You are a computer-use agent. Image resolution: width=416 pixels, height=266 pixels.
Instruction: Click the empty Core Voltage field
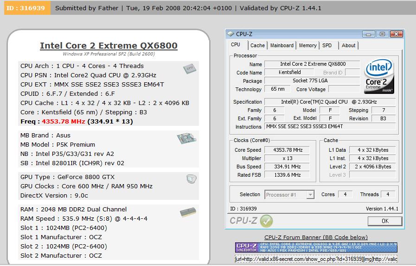(x=344, y=89)
